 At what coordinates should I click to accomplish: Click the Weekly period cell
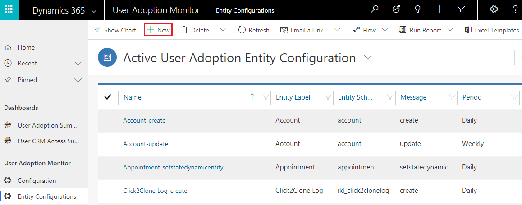pos(473,144)
